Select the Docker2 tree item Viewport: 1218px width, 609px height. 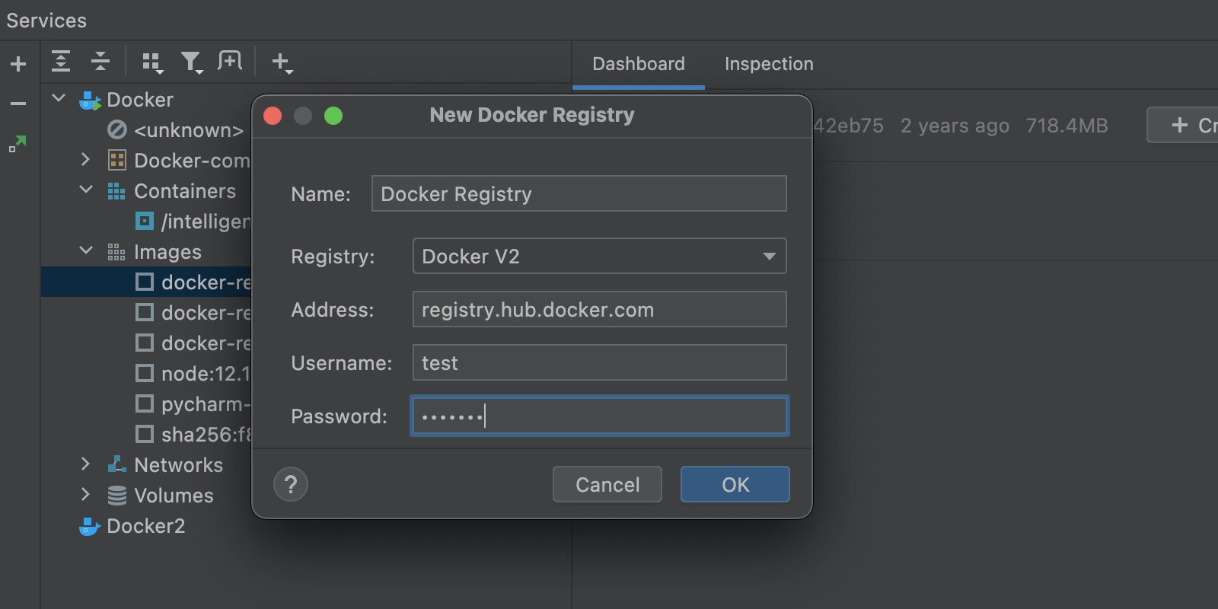[145, 526]
